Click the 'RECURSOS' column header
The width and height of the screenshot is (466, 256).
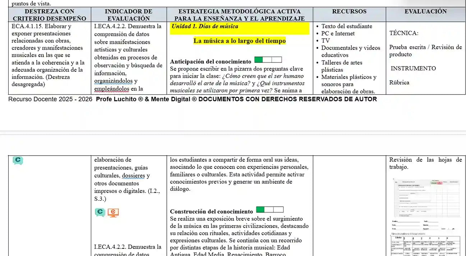click(x=349, y=11)
